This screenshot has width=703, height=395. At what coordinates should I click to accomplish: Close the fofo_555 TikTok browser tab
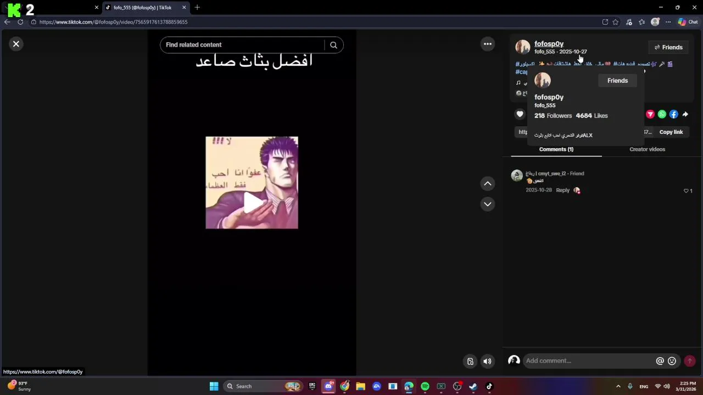click(184, 8)
